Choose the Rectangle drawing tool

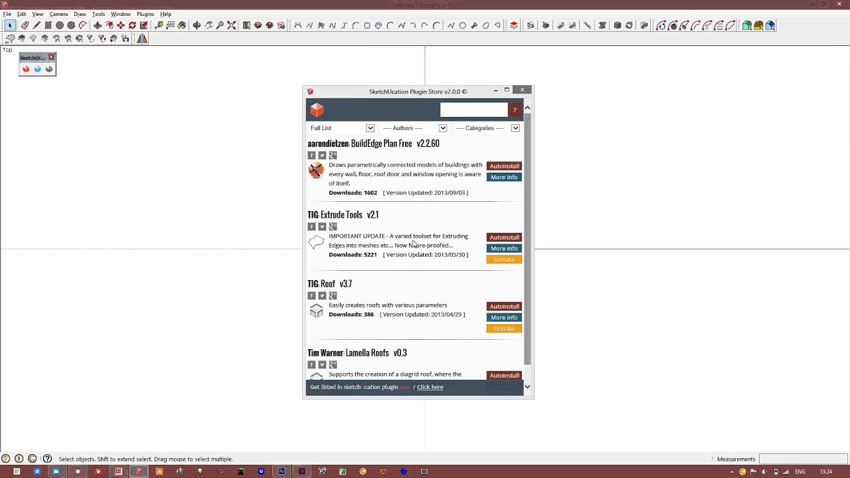pos(48,25)
